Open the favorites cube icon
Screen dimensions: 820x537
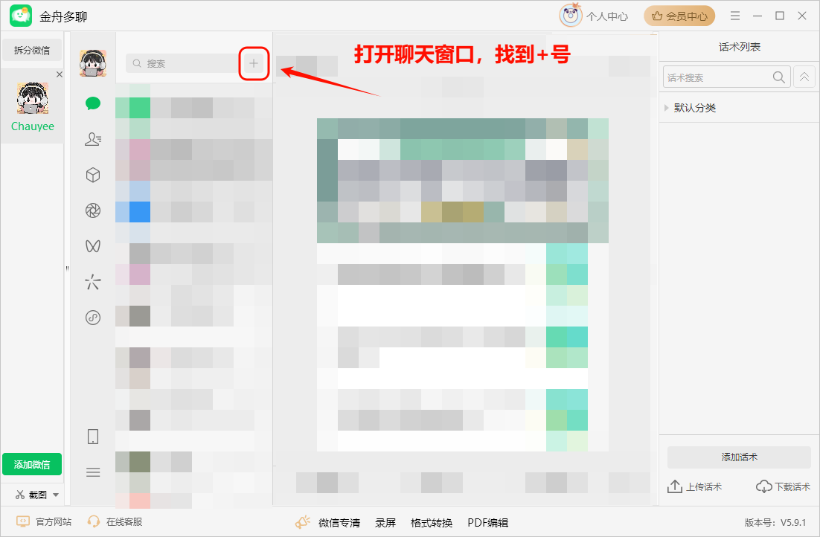coord(93,175)
